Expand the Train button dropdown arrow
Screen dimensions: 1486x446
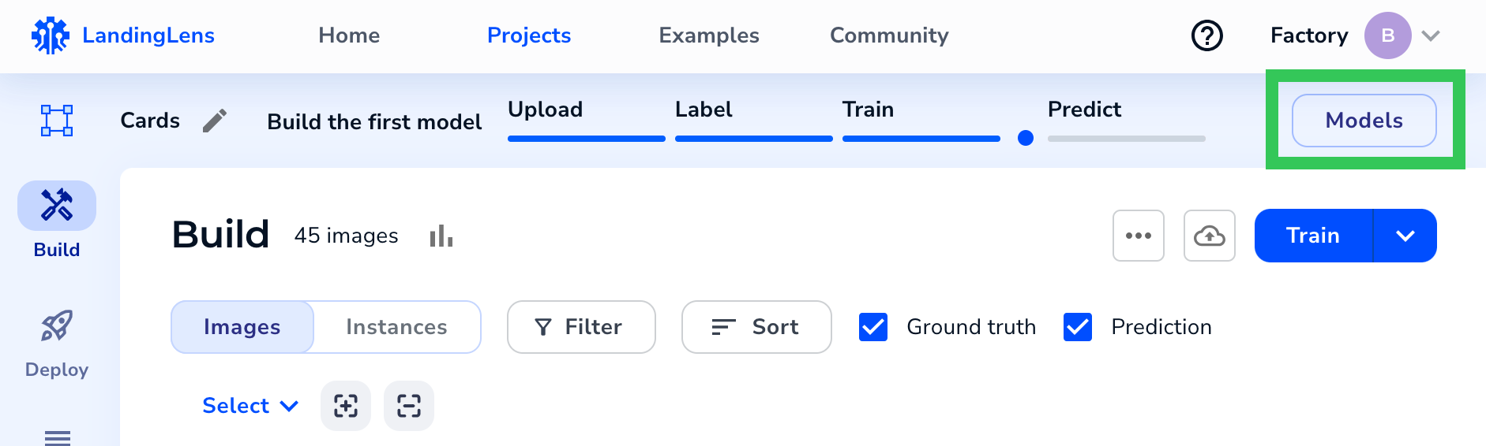coord(1405,236)
